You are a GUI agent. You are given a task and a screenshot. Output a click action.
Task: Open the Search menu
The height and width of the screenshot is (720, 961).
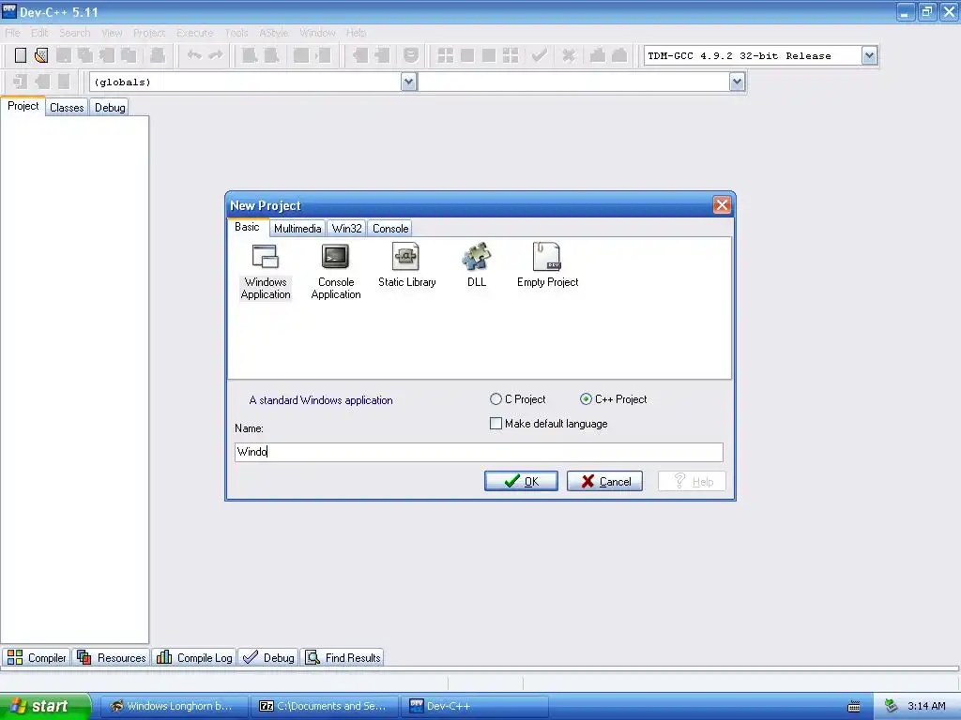(x=75, y=33)
